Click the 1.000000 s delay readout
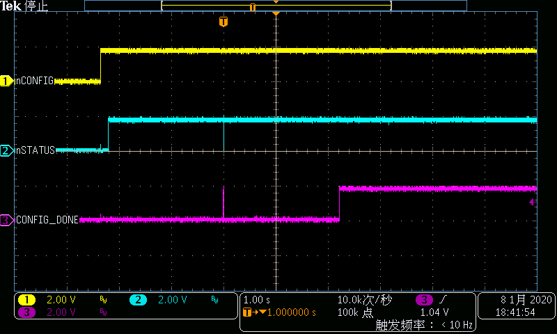Image resolution: width=557 pixels, height=334 pixels. pyautogui.click(x=291, y=312)
